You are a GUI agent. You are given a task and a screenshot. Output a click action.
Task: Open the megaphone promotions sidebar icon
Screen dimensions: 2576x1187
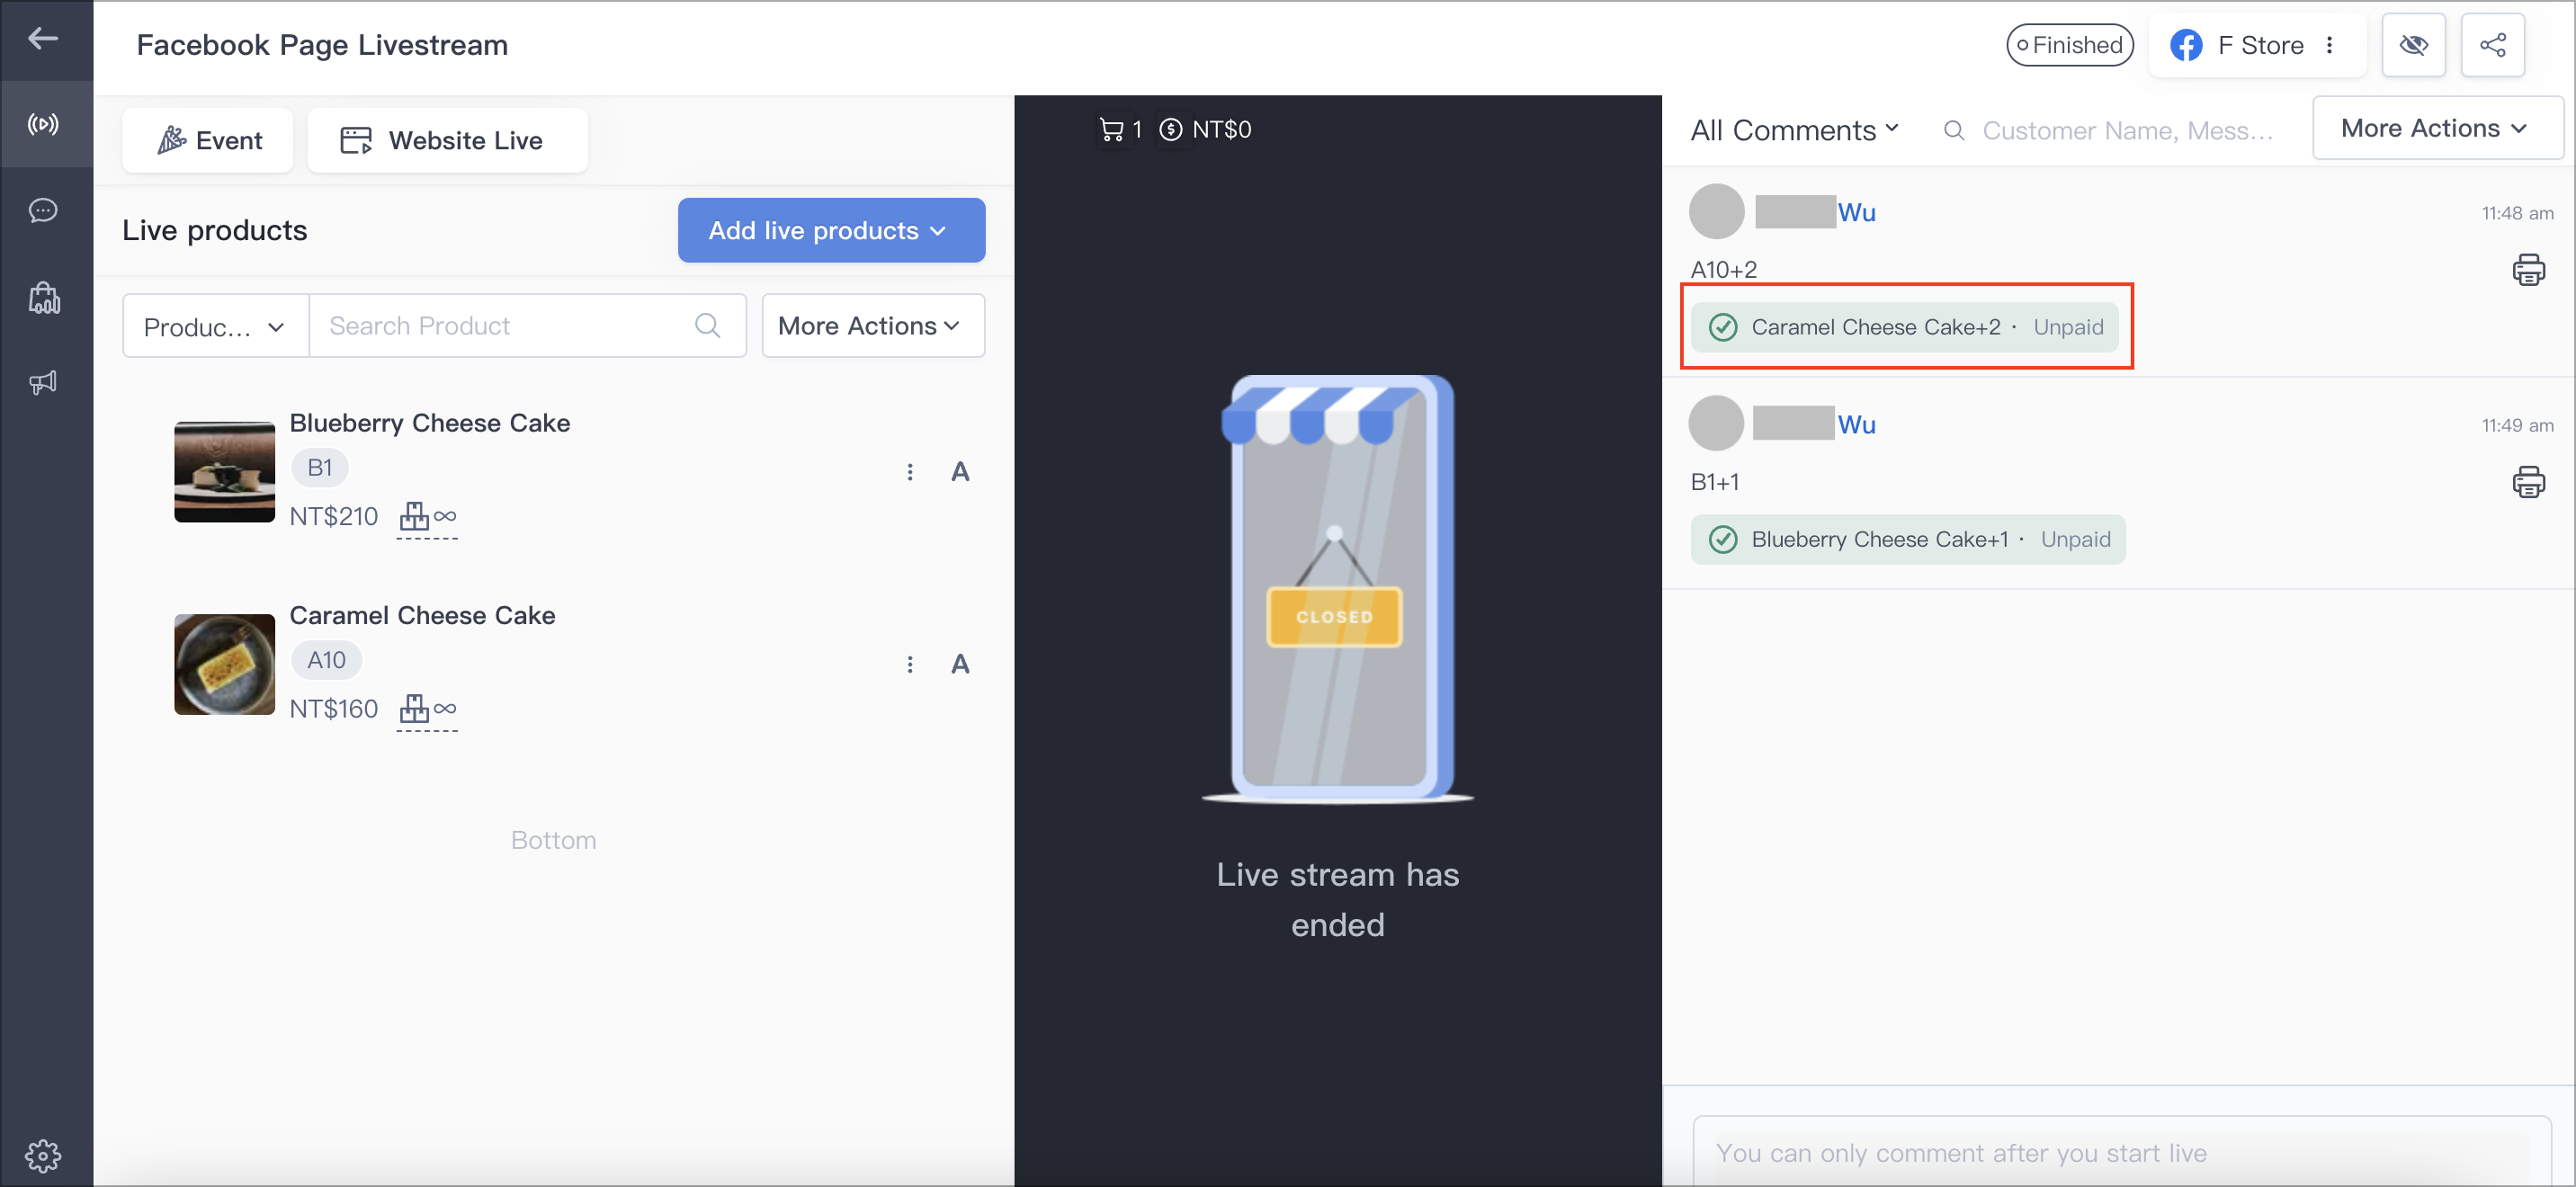point(43,382)
